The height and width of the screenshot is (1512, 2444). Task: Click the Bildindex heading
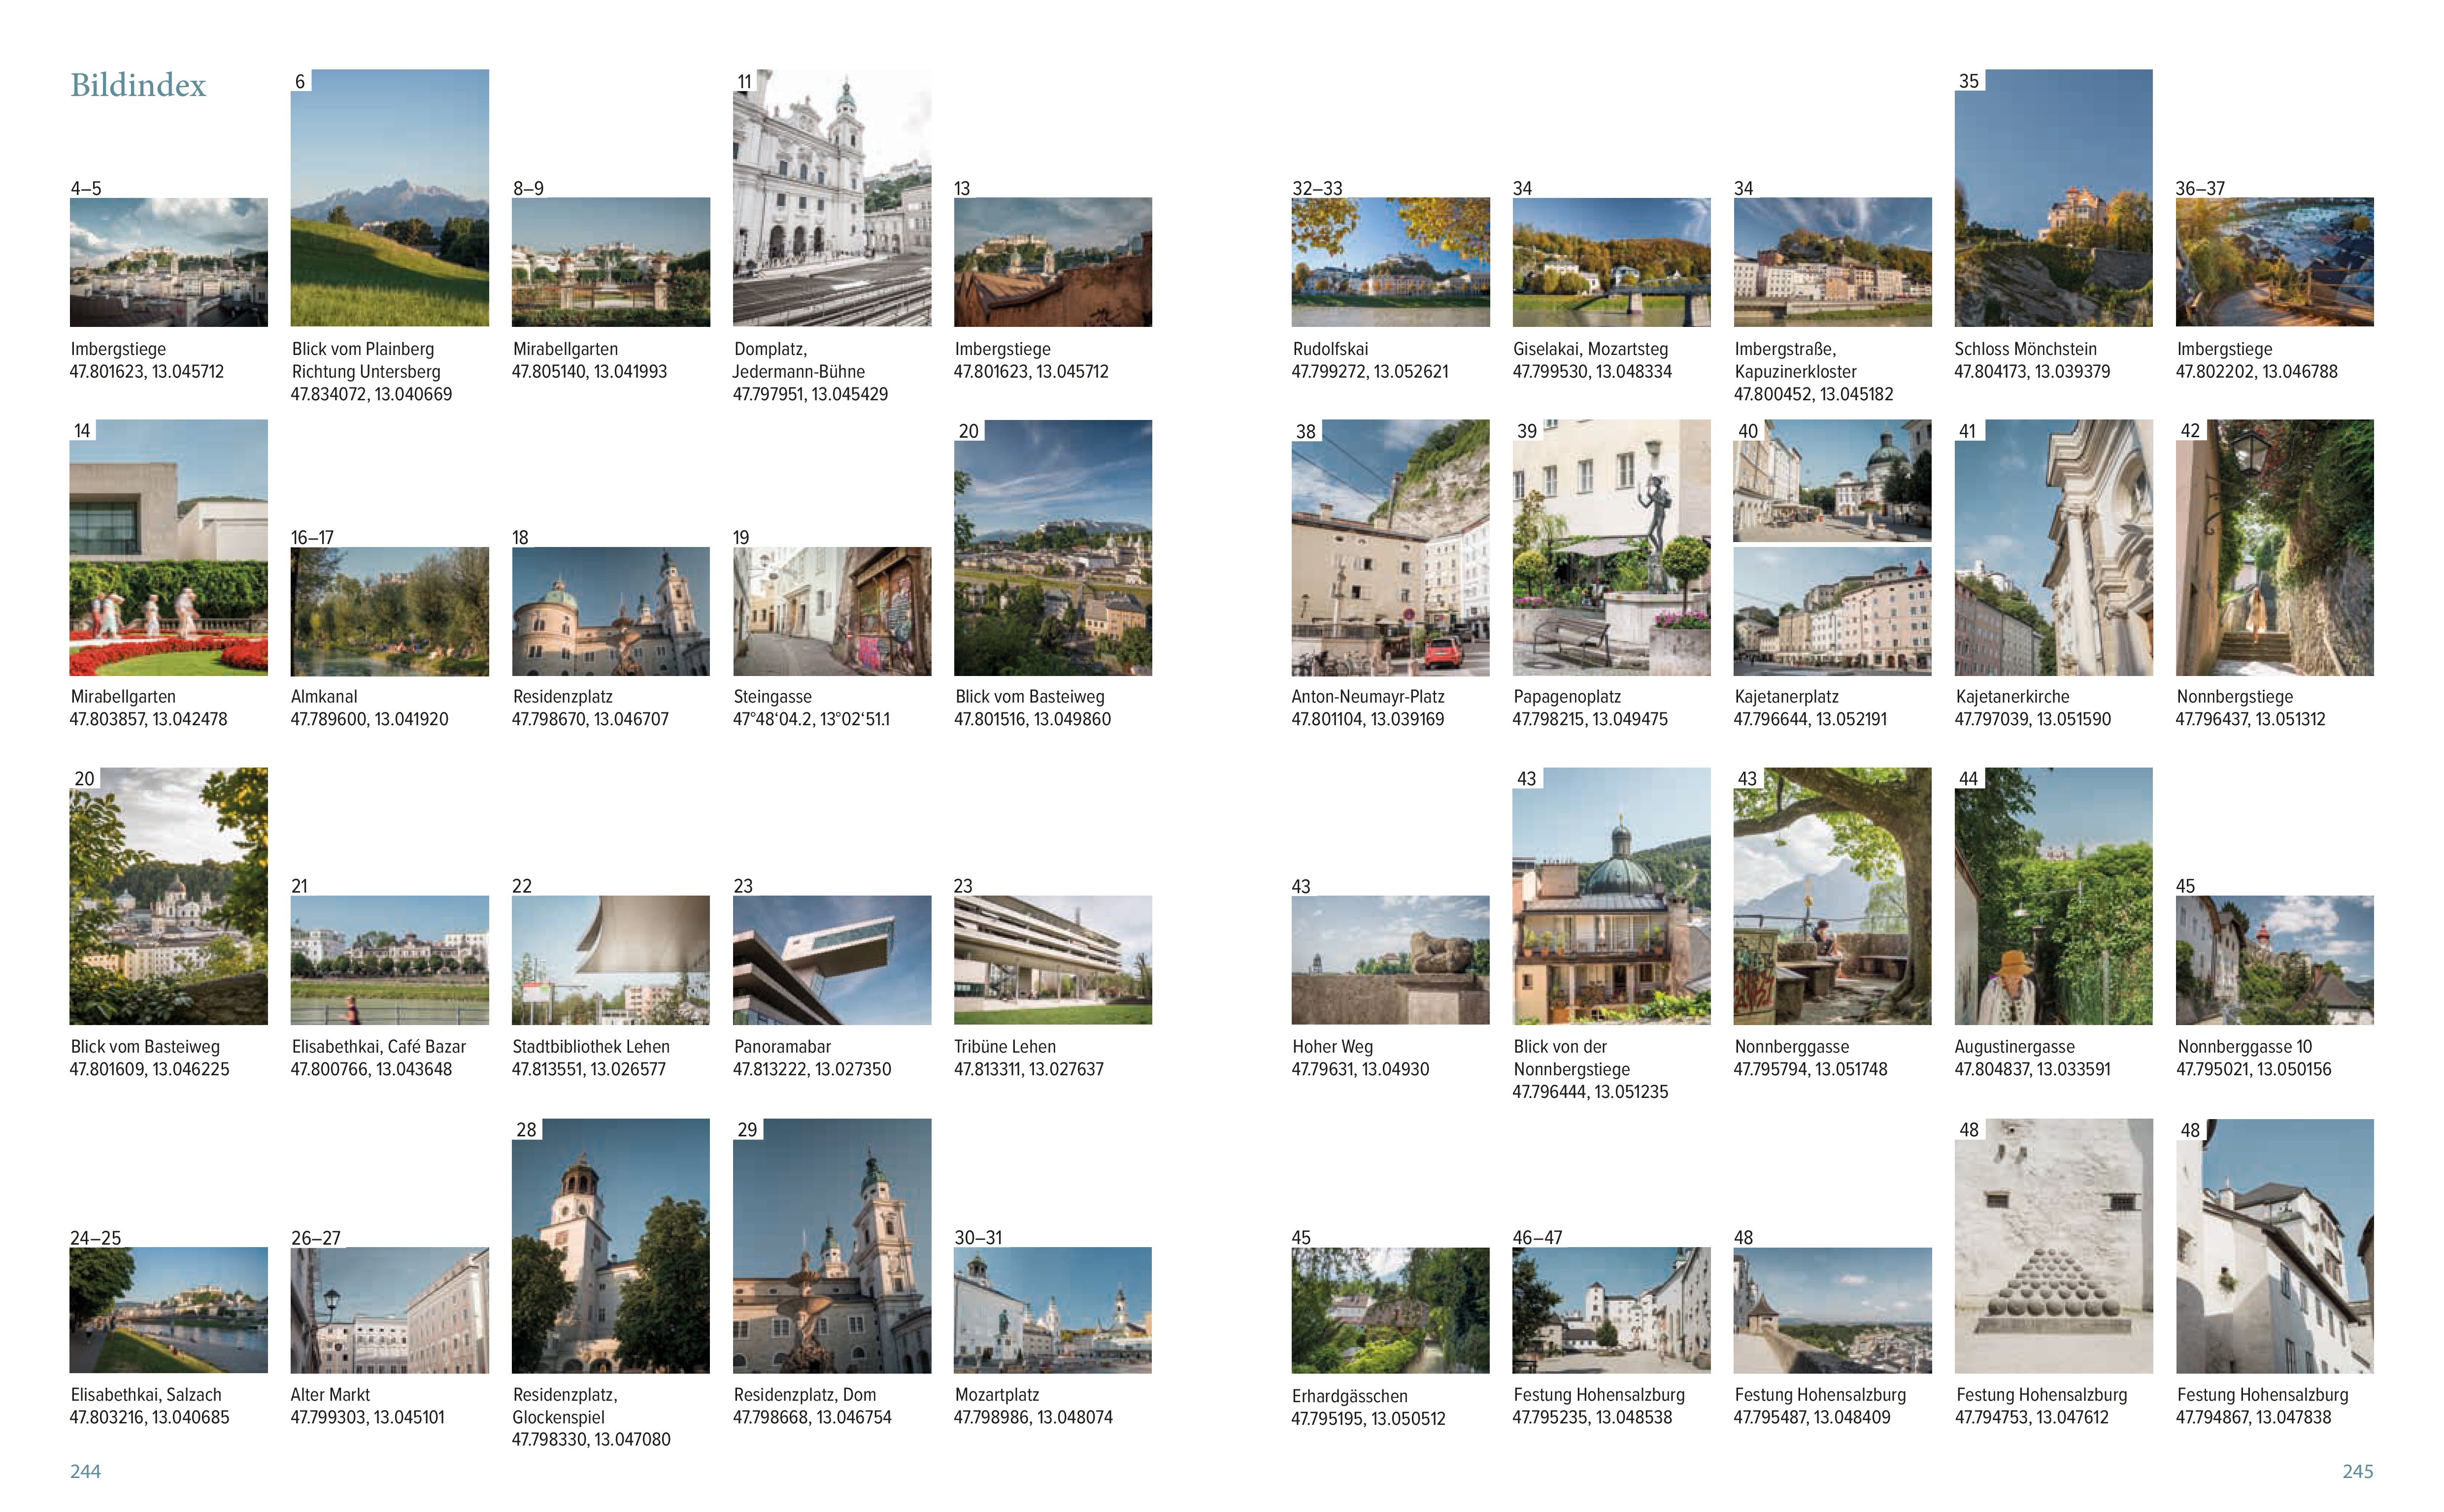[138, 85]
